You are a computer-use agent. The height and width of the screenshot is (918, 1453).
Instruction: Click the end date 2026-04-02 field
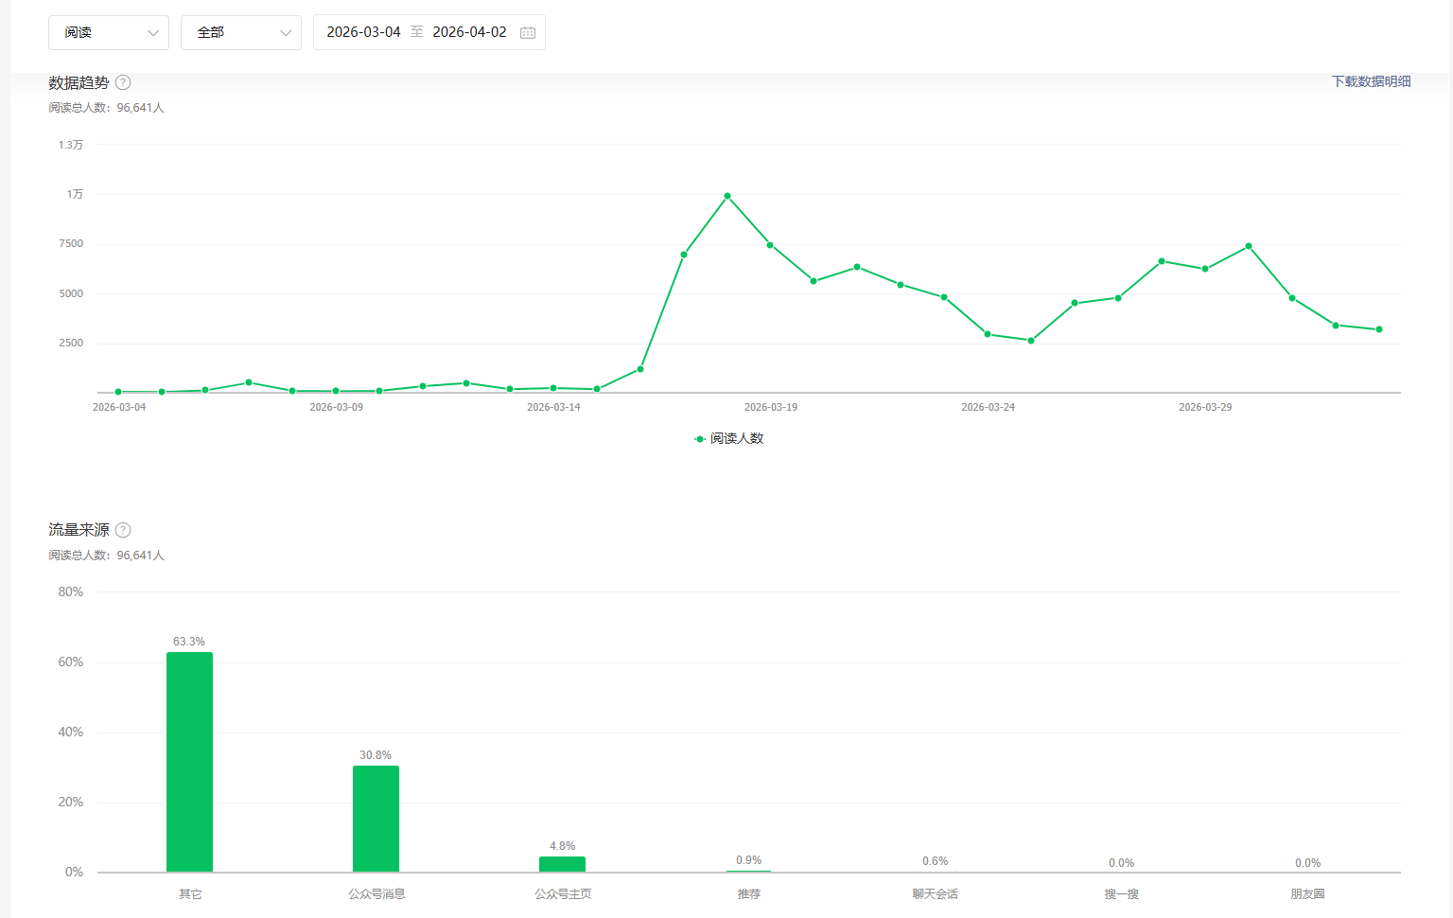469,32
